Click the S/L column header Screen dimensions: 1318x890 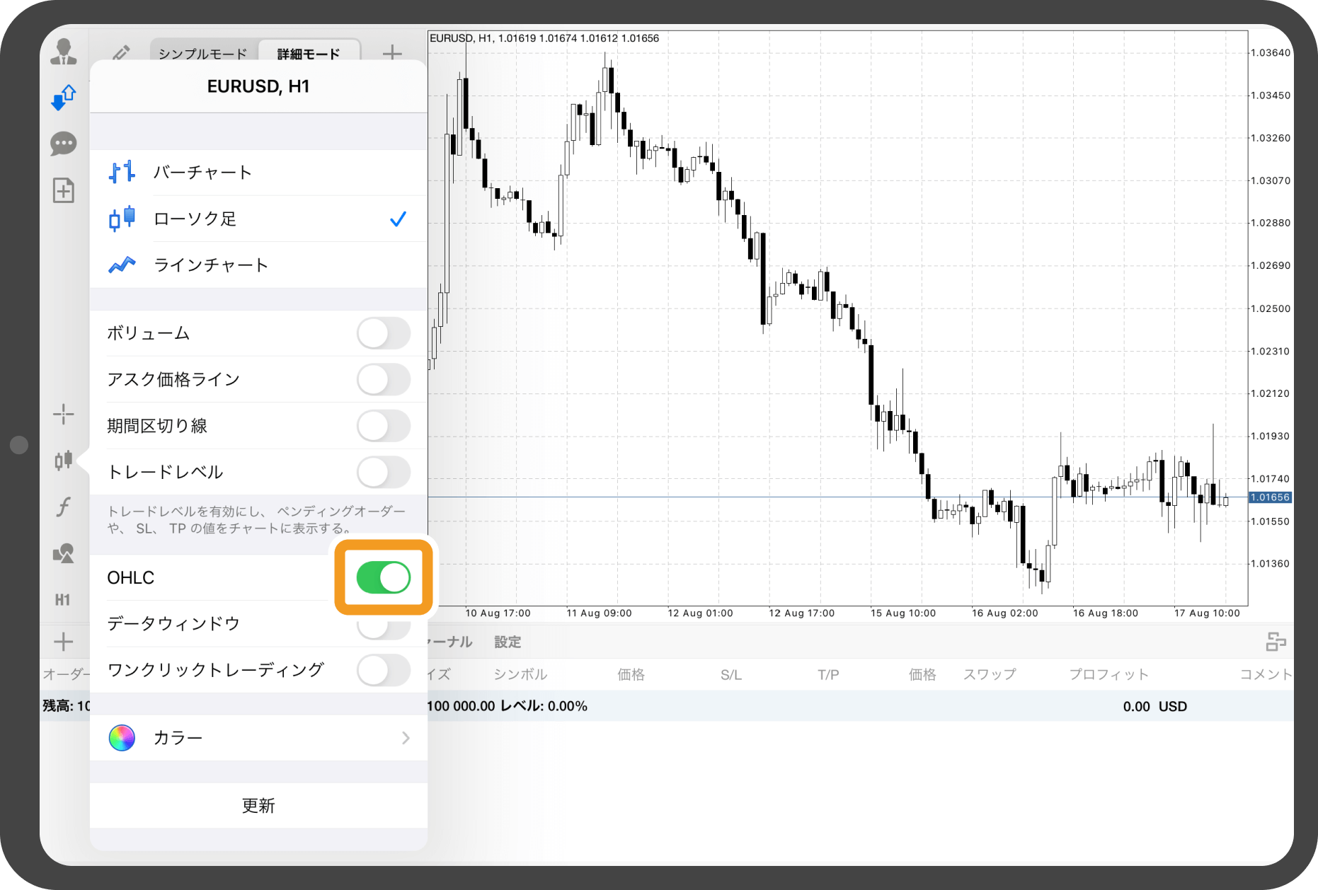731,674
